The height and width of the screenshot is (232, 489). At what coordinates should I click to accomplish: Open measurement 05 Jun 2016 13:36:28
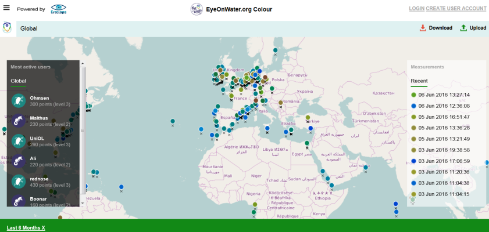point(440,128)
